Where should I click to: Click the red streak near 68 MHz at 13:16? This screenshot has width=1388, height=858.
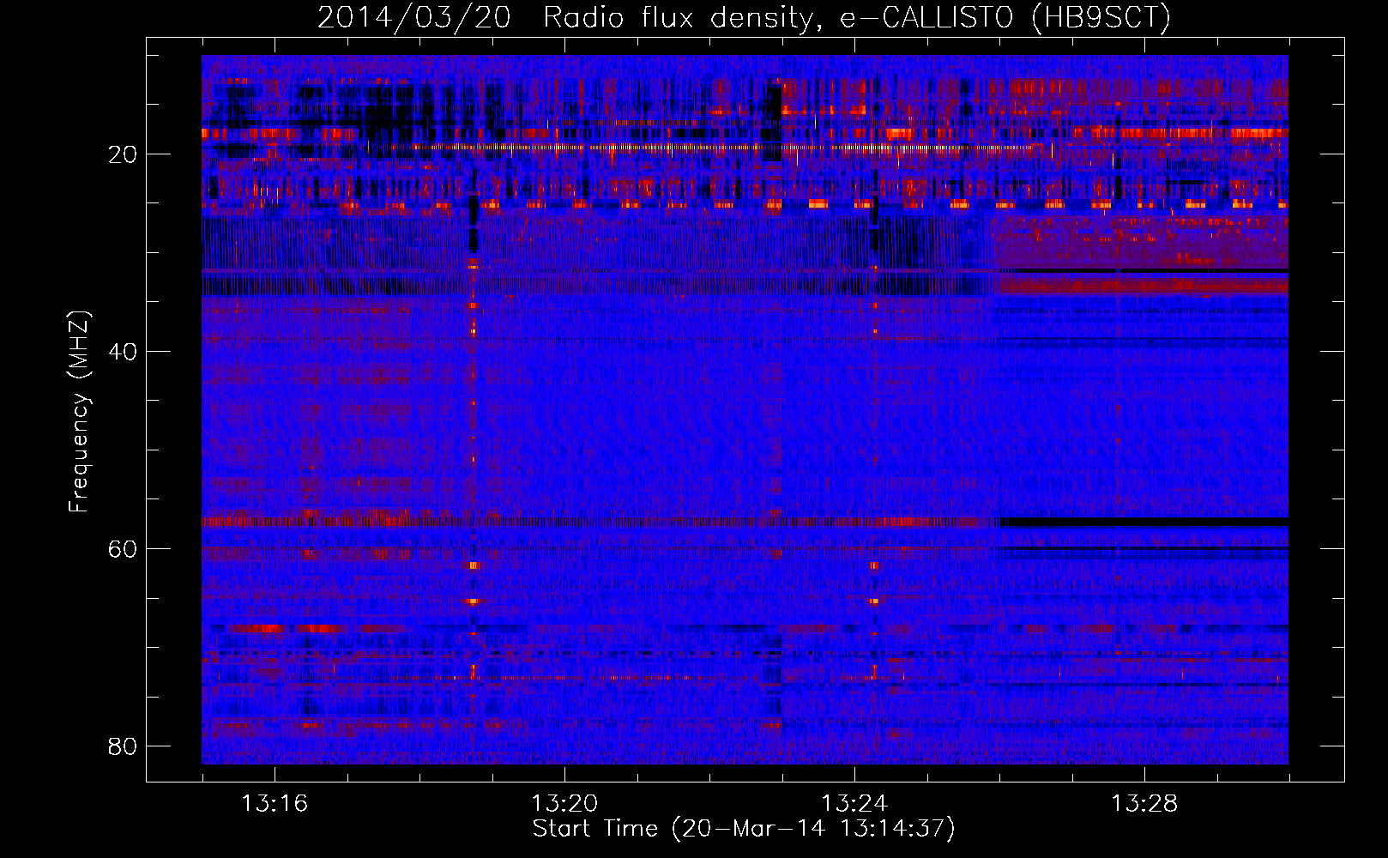[257, 629]
